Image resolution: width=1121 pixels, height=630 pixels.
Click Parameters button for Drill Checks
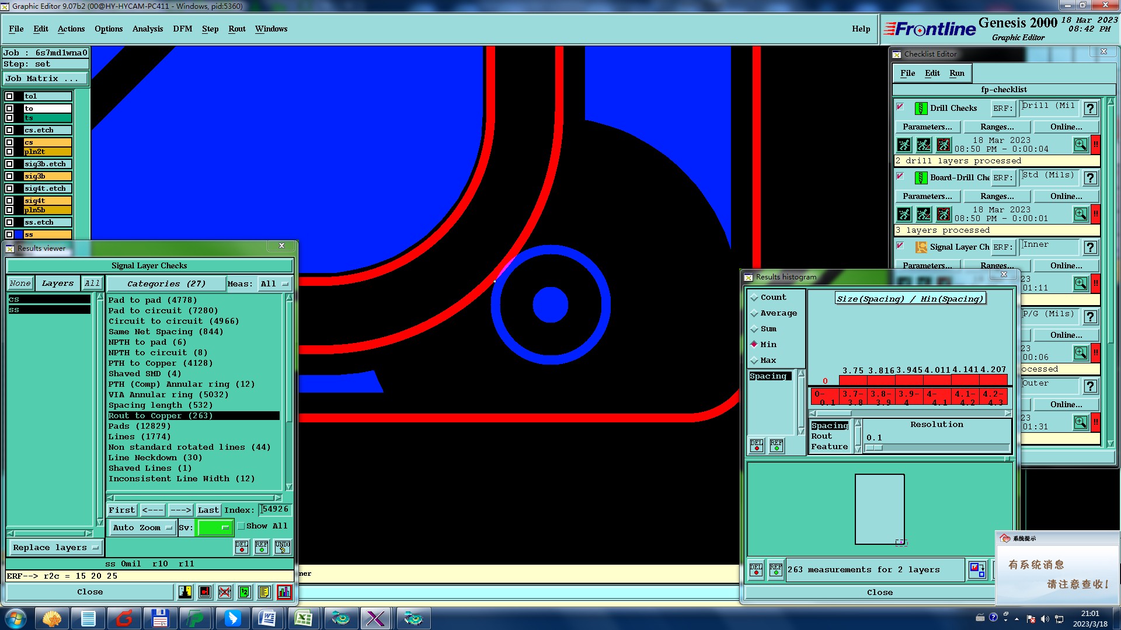click(x=927, y=127)
